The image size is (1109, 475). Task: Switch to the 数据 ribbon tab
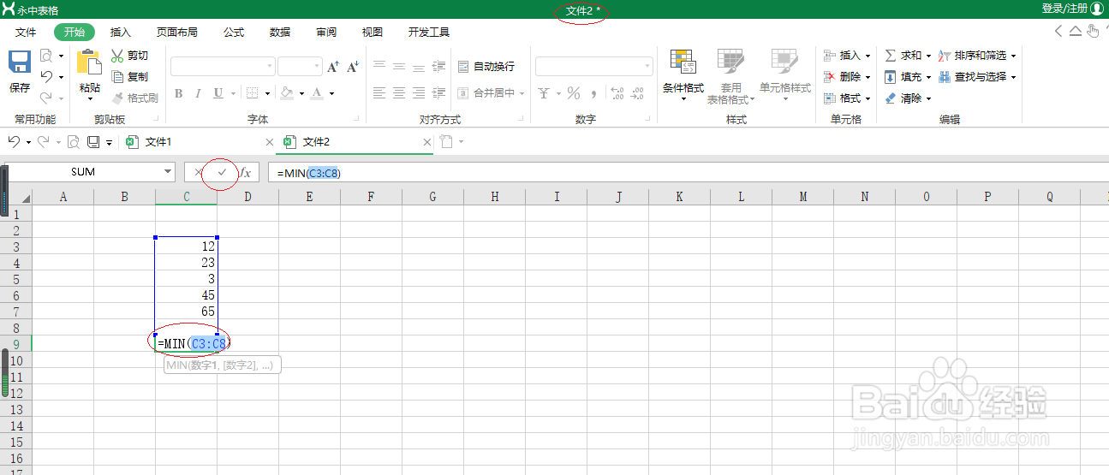[x=280, y=32]
